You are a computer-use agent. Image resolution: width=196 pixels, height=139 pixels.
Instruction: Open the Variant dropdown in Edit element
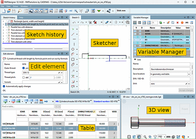(x=62, y=82)
